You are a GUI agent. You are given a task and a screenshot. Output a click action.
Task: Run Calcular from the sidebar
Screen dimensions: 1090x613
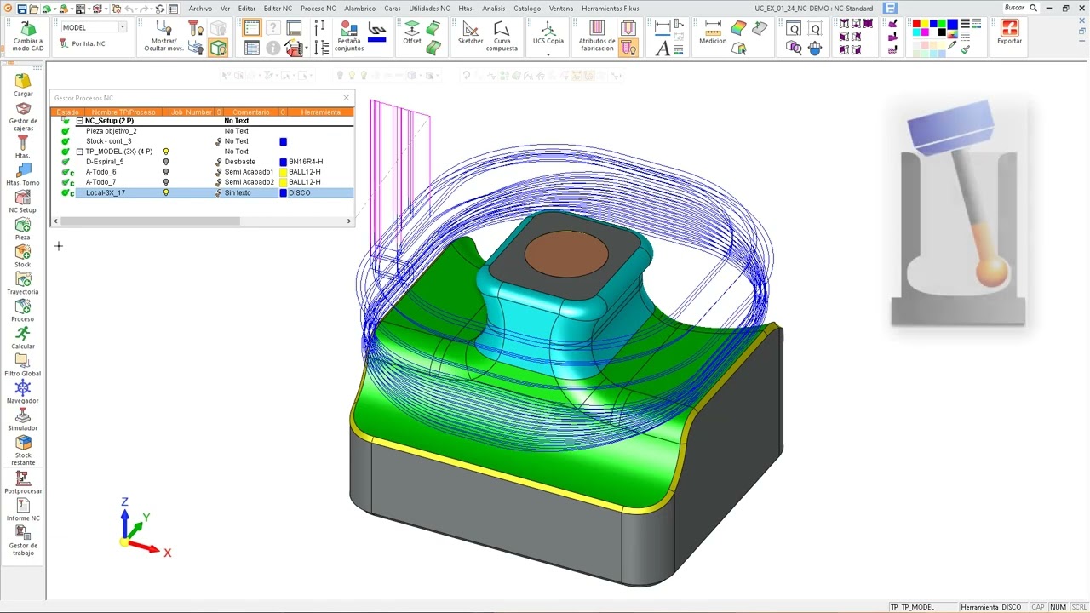click(x=23, y=338)
